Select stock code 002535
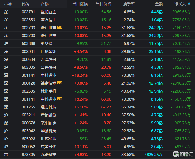The image size is (195, 159). point(29,91)
